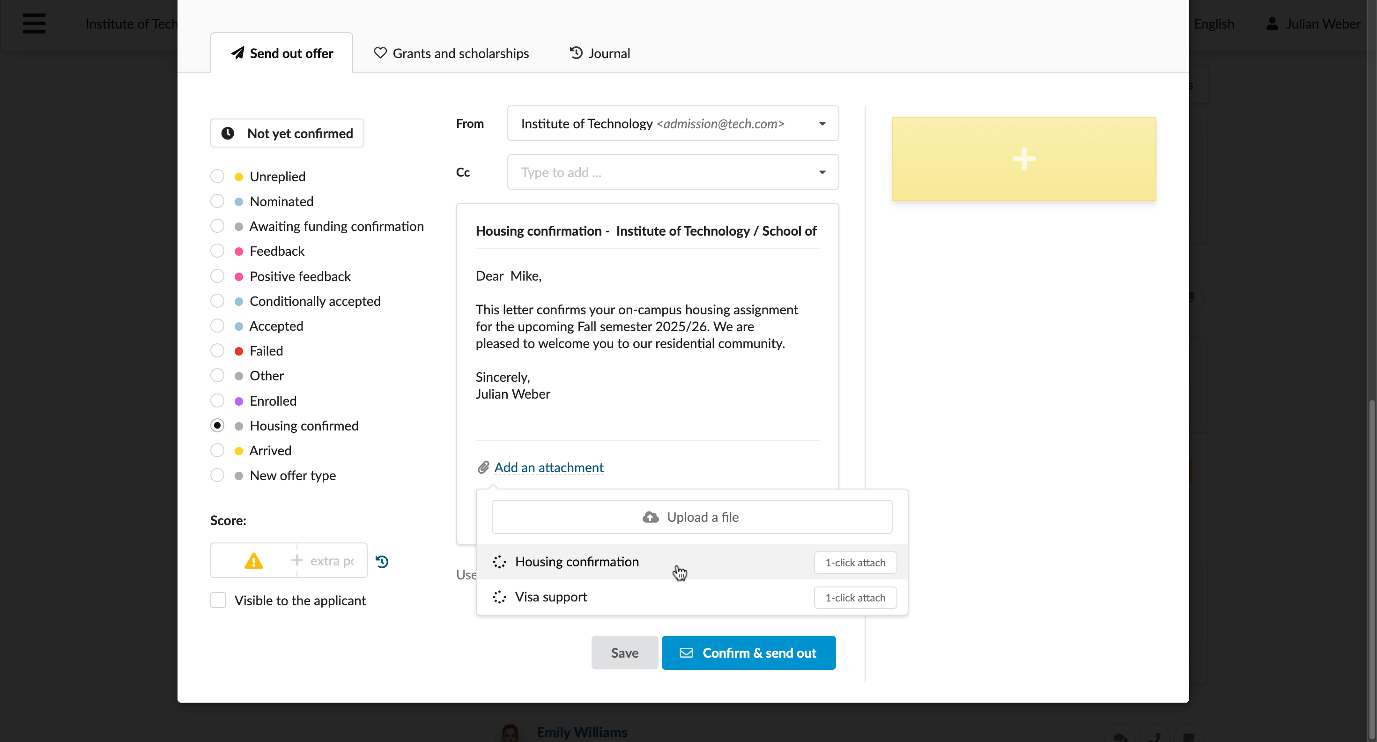This screenshot has width=1377, height=742.
Task: Click the score history restore icon
Action: [x=382, y=561]
